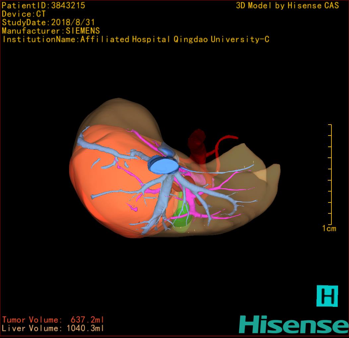Select the blue oval vena cava cross-section
Screen dimensions: 349x338
coord(162,165)
